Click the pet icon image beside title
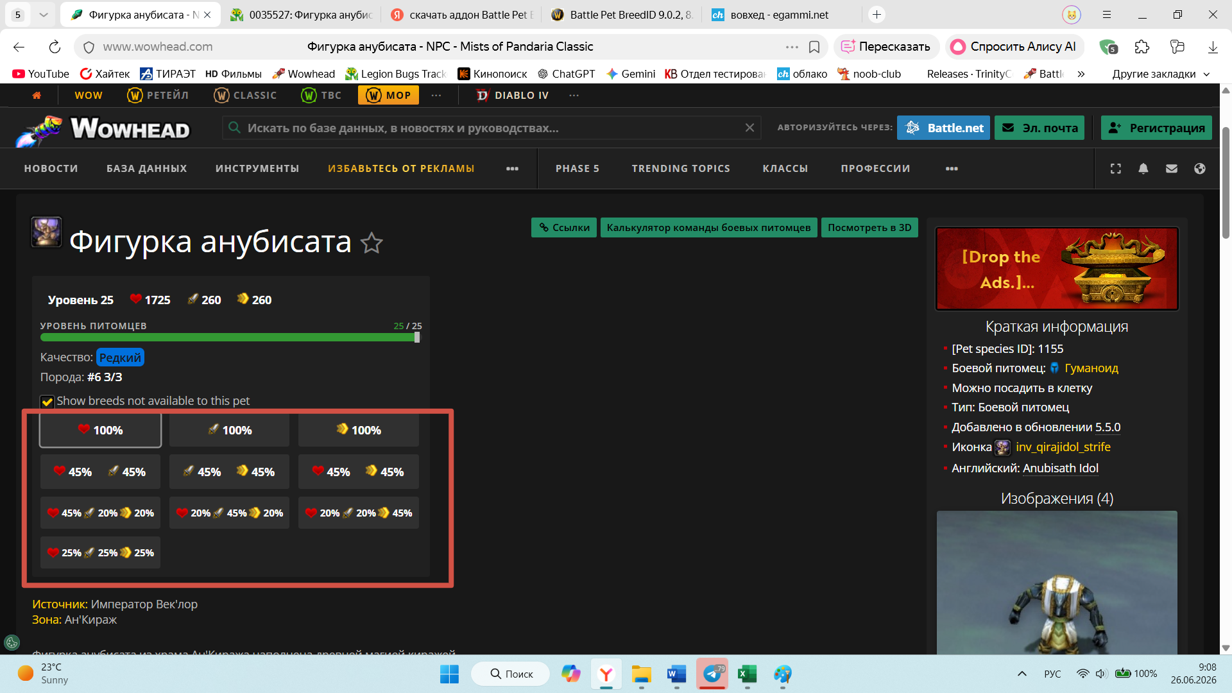Image resolution: width=1232 pixels, height=693 pixels. tap(46, 232)
